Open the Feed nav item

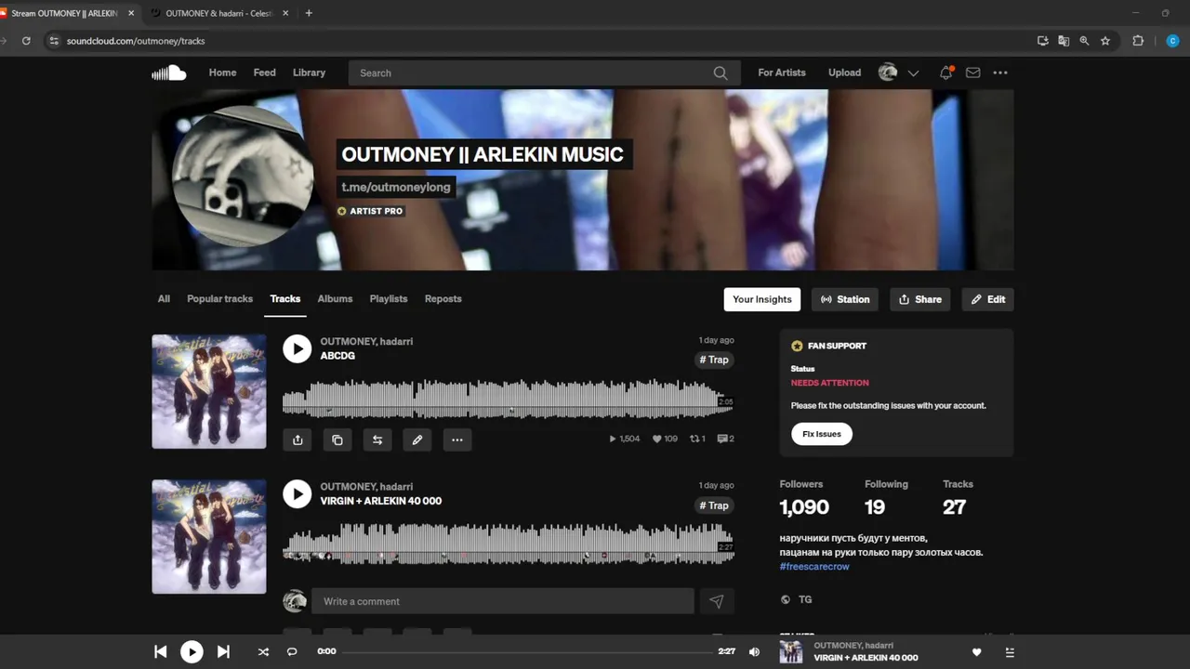(265, 72)
